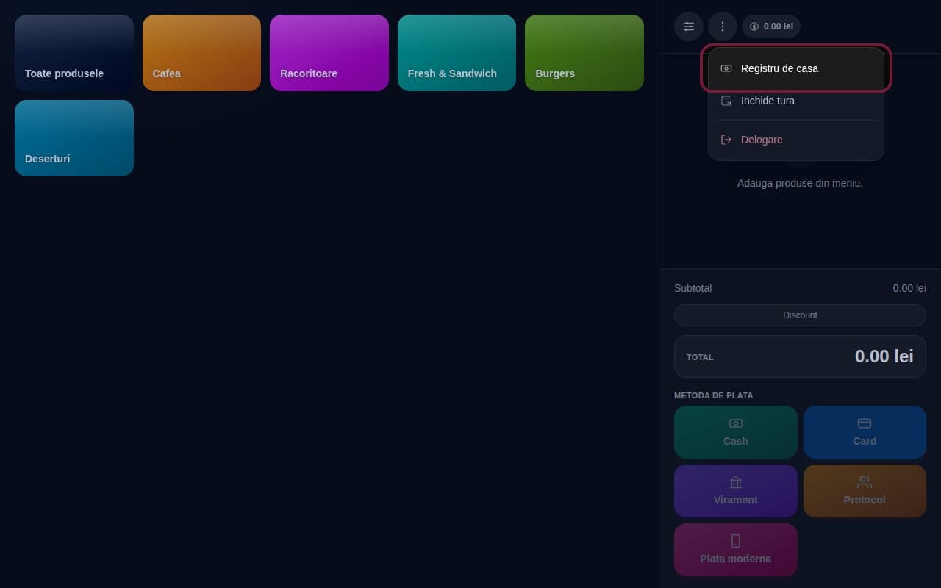This screenshot has height=588, width=941.
Task: Click the Adauga produse din meniu text
Action: pyautogui.click(x=800, y=183)
